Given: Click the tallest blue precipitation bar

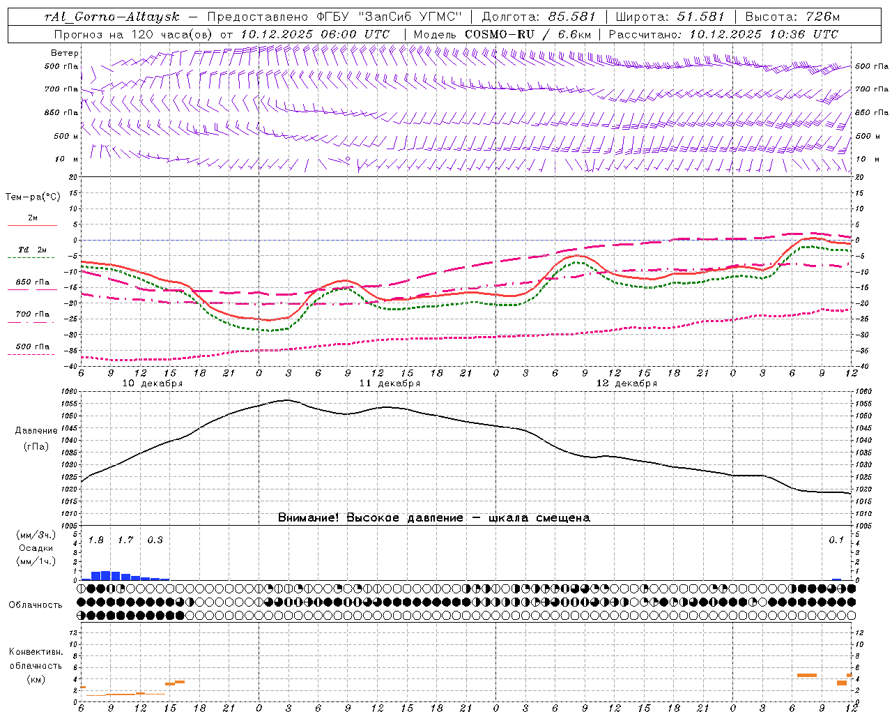Looking at the screenshot, I should (106, 575).
